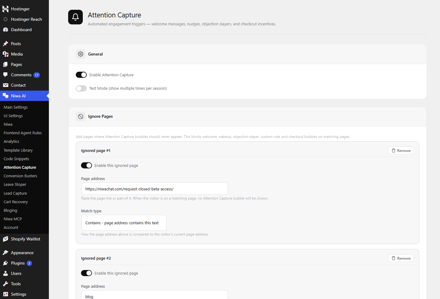Open Conversion Busters
Image resolution: width=440 pixels, height=299 pixels.
[20, 176]
